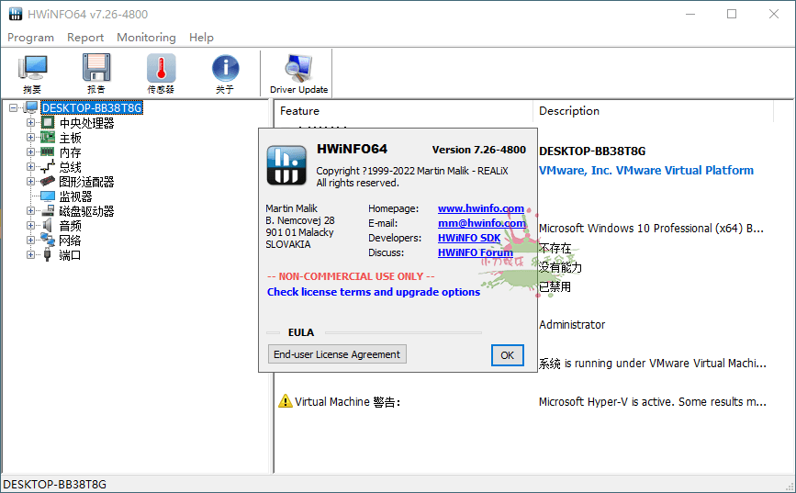Select the 内存 memory tree item
Viewport: 796px width, 493px height.
[70, 152]
